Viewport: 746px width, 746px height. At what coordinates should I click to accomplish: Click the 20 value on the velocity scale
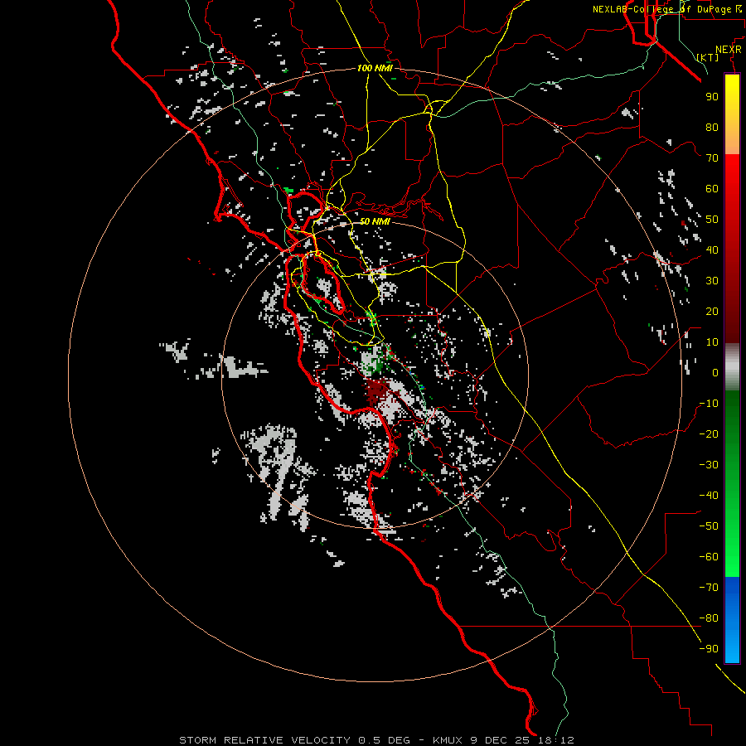coord(712,312)
